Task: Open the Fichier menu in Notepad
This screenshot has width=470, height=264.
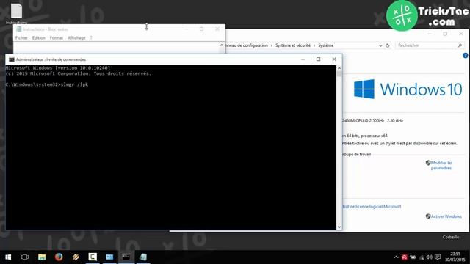Action: [x=21, y=37]
